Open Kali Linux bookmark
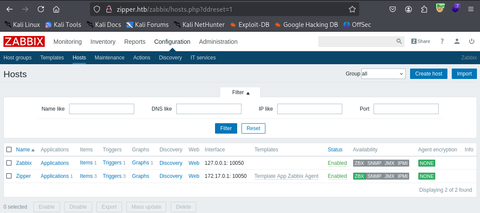 point(22,25)
